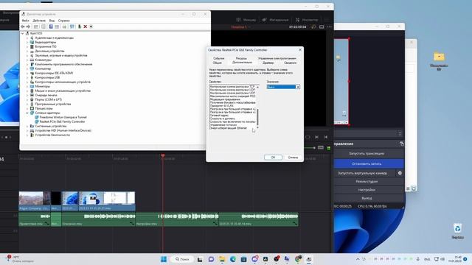The height and width of the screenshot is (265, 472).
Task: Click the undock panel icon in OBS controls header
Action: [401, 144]
